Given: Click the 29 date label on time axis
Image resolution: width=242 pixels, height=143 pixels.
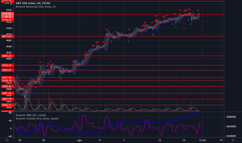Looking at the screenshot, I should [44, 140].
